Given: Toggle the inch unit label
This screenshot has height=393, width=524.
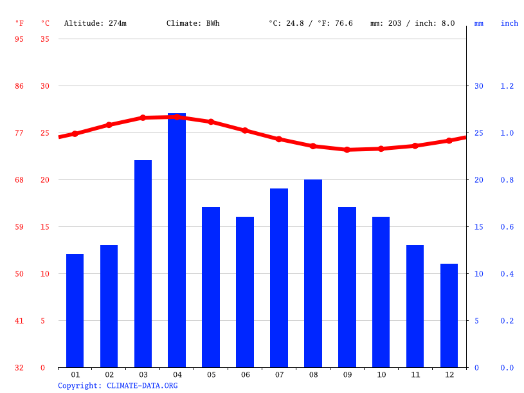Looking at the screenshot, I should [509, 23].
